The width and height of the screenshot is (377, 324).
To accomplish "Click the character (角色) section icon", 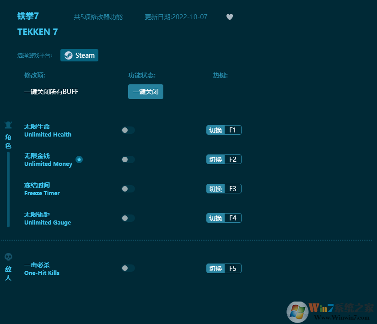I will coord(8,125).
